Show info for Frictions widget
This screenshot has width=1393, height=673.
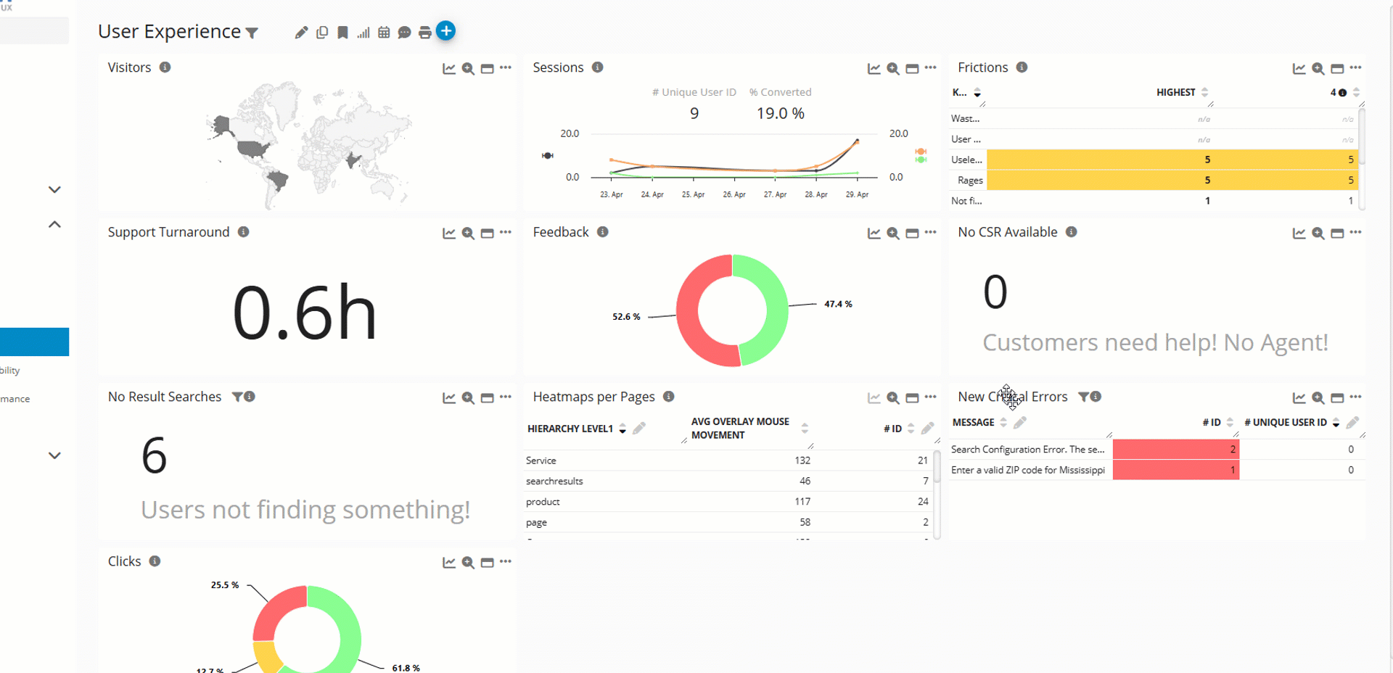[1022, 67]
